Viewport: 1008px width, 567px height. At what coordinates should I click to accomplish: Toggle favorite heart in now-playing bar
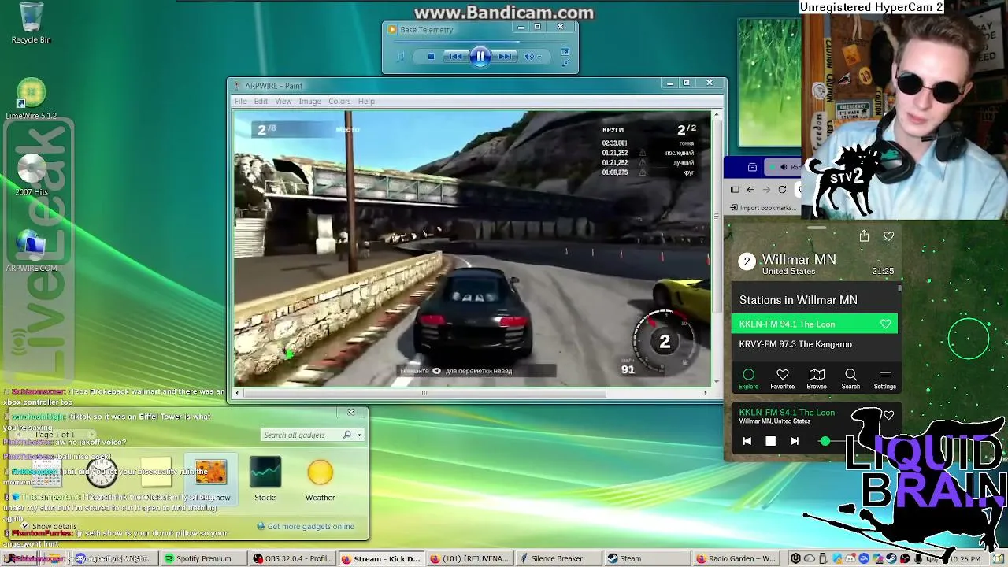[x=889, y=415]
